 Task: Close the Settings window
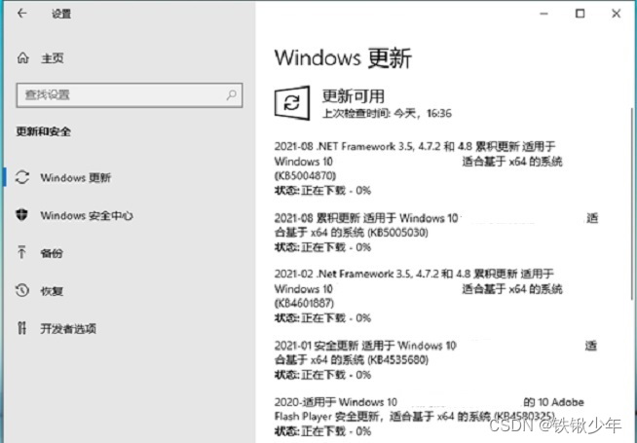coord(616,14)
